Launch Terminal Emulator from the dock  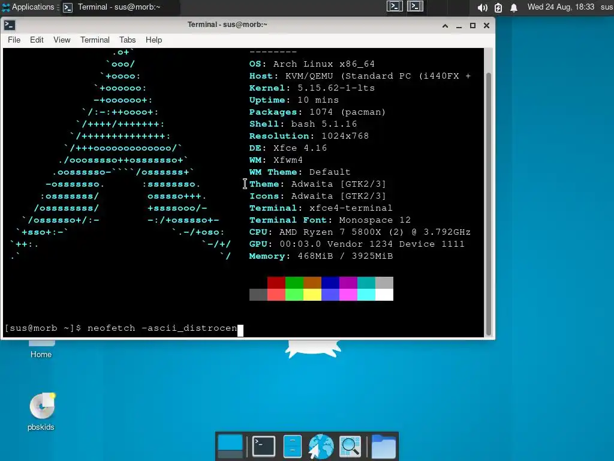pos(264,446)
